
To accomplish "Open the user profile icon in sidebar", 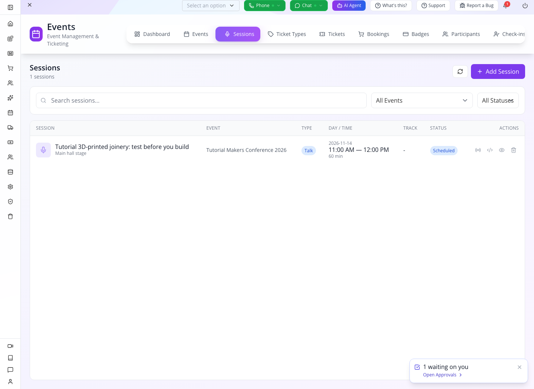I will [x=10, y=382].
